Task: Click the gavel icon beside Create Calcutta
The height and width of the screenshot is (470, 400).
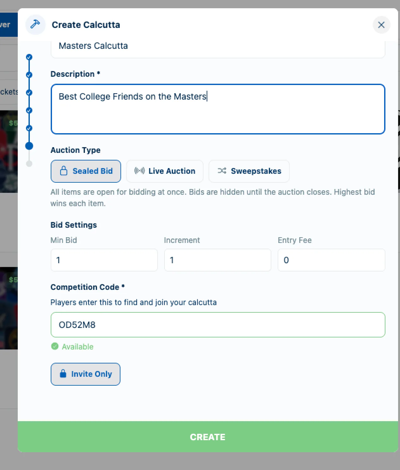Action: point(35,24)
